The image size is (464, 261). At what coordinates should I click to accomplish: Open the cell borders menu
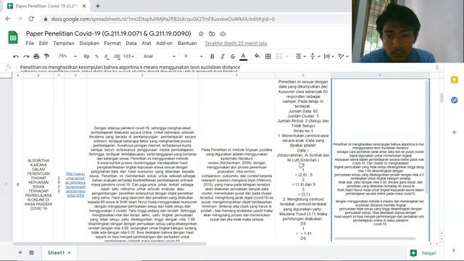(x=268, y=57)
